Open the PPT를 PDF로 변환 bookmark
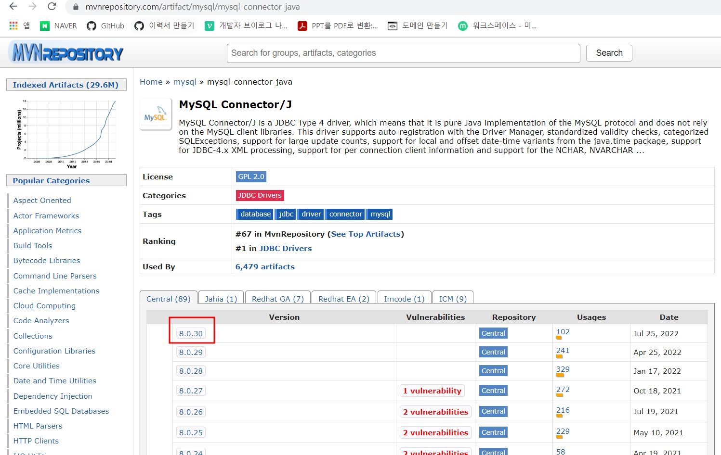Viewport: 721px width, 455px height. 338,25
